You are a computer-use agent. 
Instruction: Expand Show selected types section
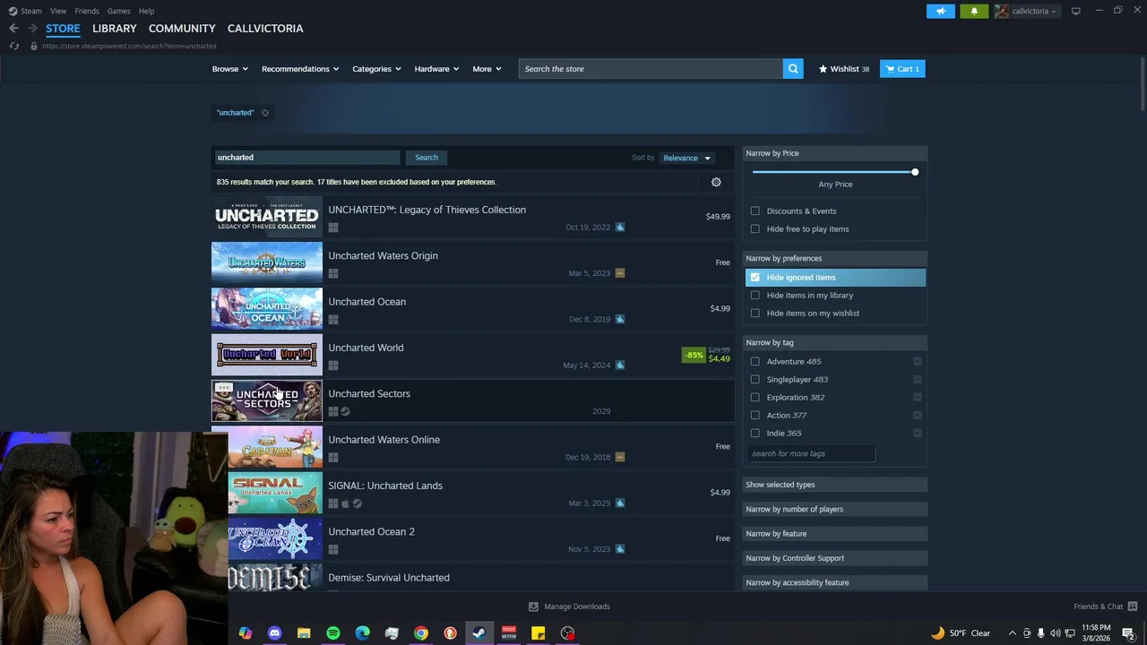835,485
